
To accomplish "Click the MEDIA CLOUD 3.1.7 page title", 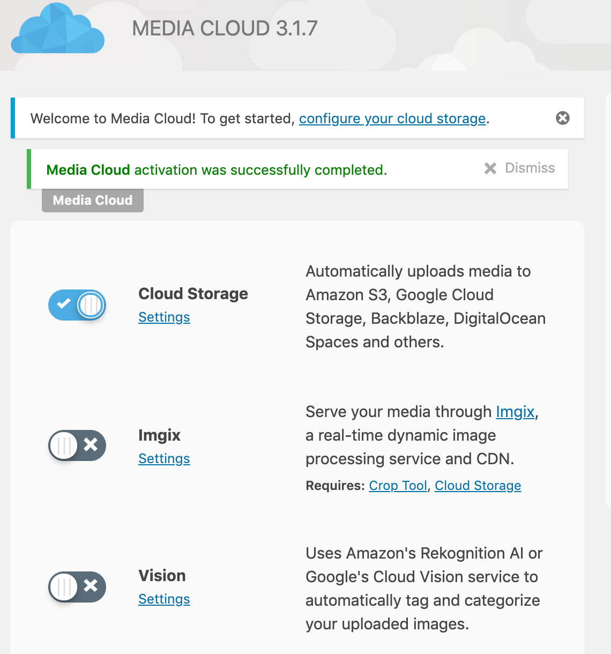I will point(225,28).
